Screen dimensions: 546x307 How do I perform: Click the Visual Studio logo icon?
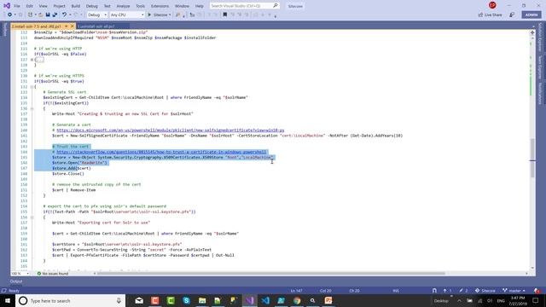click(6, 6)
